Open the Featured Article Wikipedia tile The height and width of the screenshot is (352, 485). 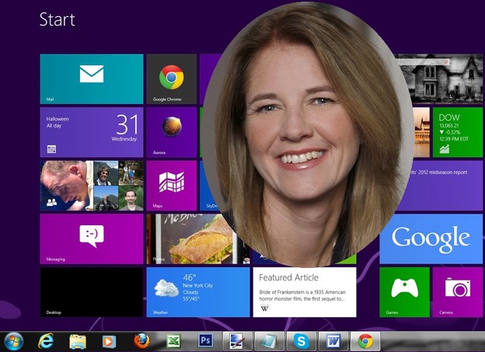coord(304,291)
